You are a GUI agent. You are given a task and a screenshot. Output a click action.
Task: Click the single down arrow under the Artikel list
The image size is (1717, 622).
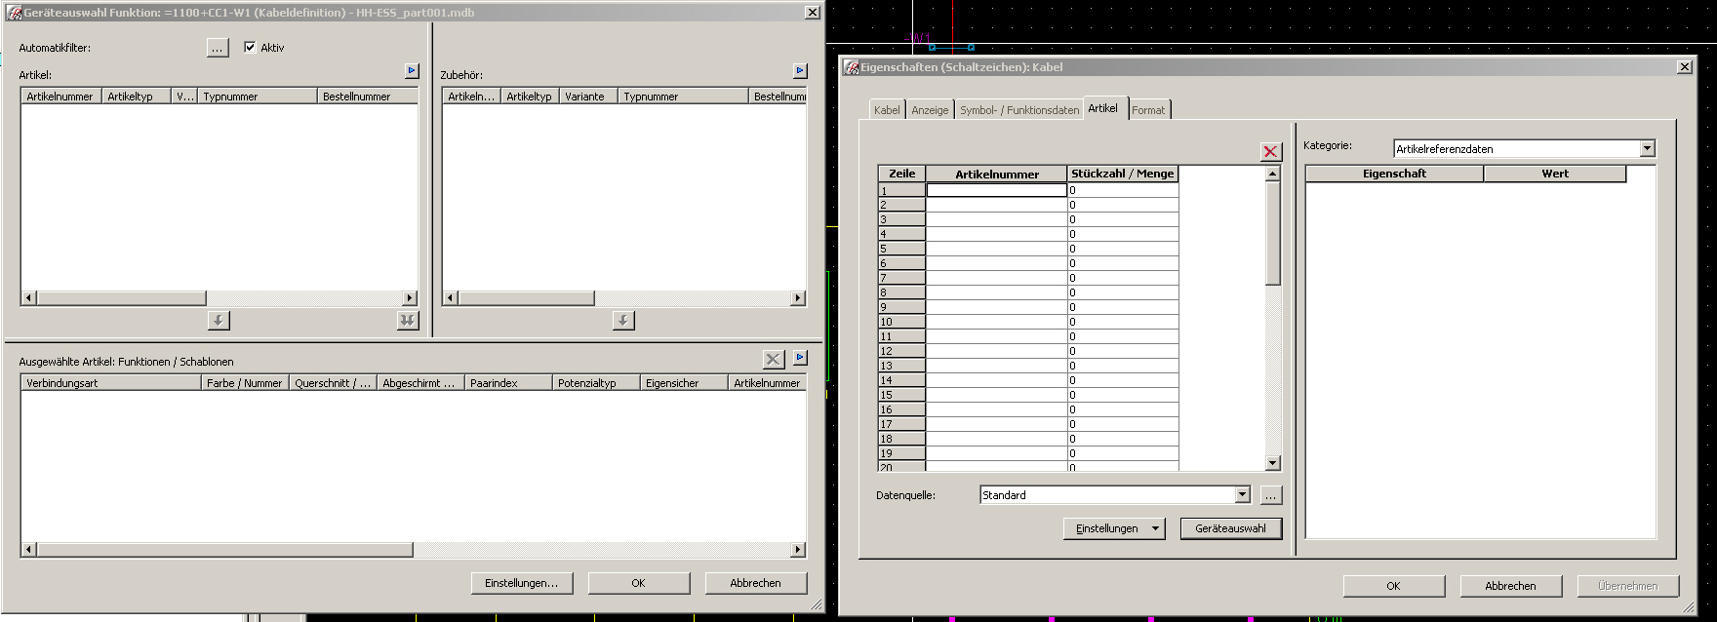click(219, 320)
